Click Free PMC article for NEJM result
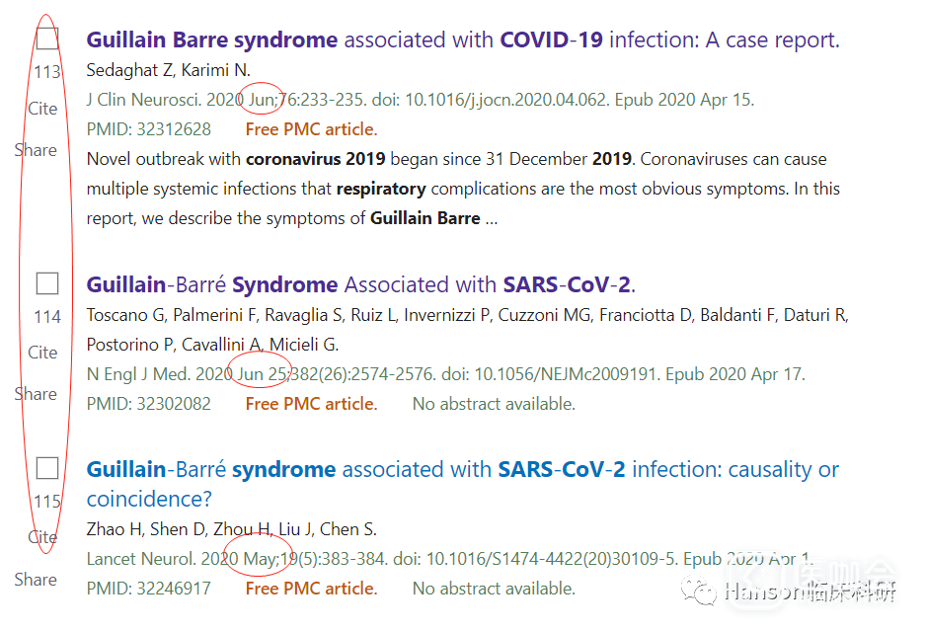Screen dimensions: 926x632 [311, 404]
